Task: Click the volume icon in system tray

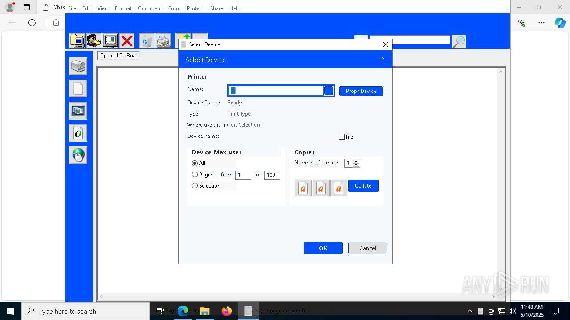Action: coord(512,311)
